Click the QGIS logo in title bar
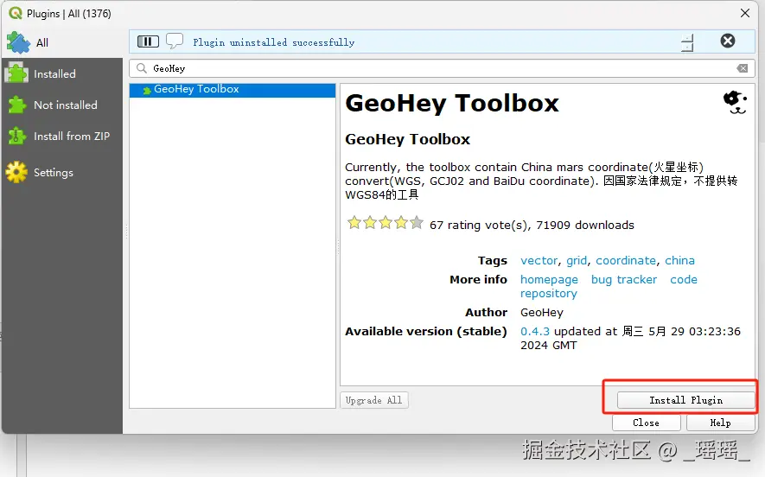 (x=16, y=13)
